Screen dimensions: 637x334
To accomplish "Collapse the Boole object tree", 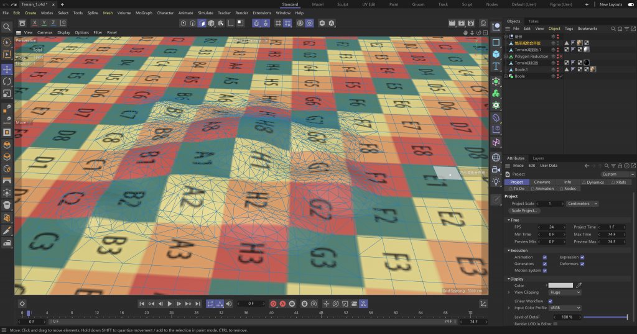I will (x=506, y=76).
